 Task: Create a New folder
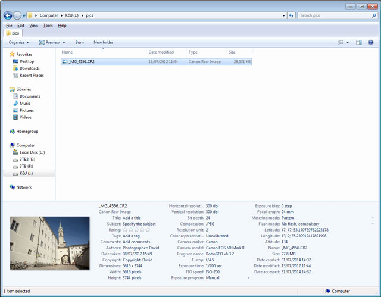[104, 42]
